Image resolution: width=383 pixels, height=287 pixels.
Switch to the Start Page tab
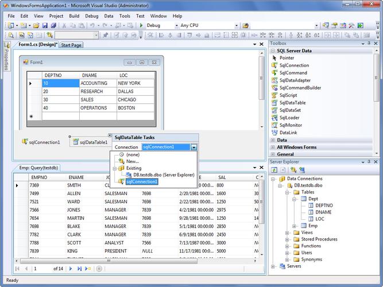tap(71, 45)
